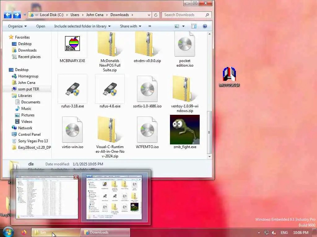Image resolution: width=317 pixels, height=237 pixels.
Task: Close the bin window from thumbnail preview
Action: (76, 177)
